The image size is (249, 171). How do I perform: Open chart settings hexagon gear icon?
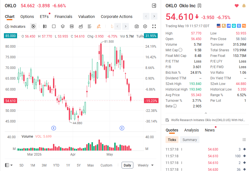pyautogui.click(x=145, y=26)
